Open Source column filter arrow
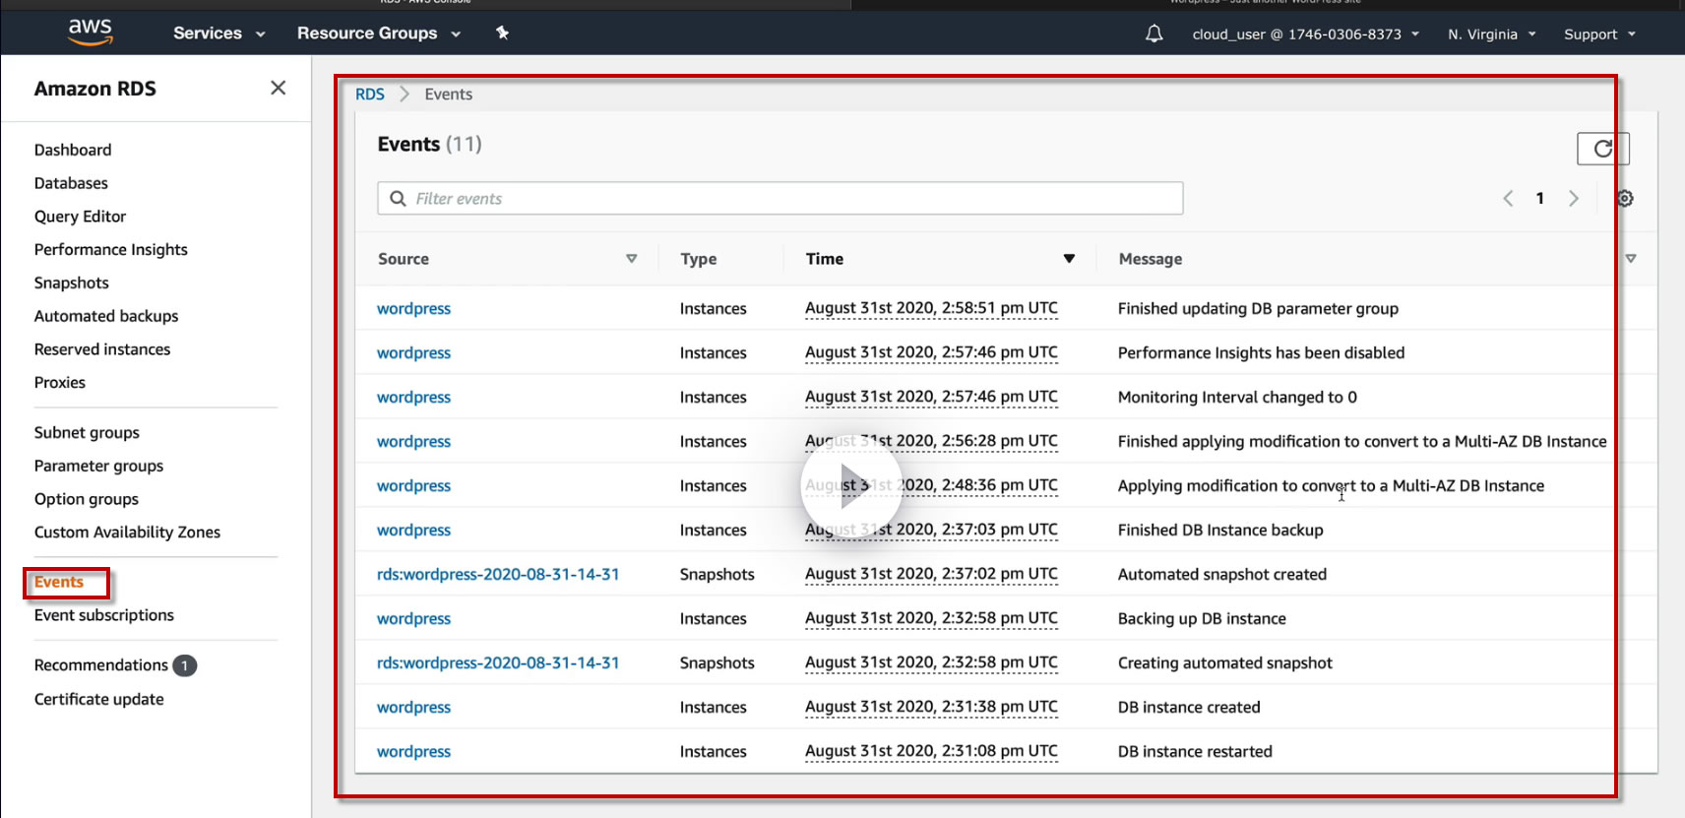This screenshot has height=818, width=1685. click(631, 259)
